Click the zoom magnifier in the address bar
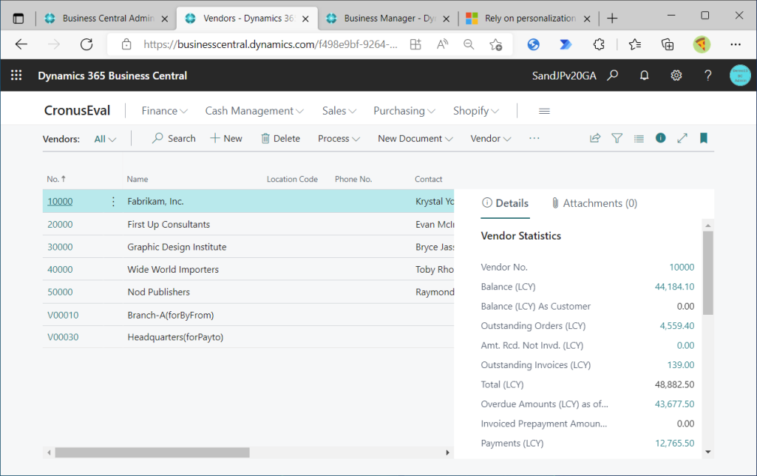Screen dimensions: 757x476 (x=469, y=44)
